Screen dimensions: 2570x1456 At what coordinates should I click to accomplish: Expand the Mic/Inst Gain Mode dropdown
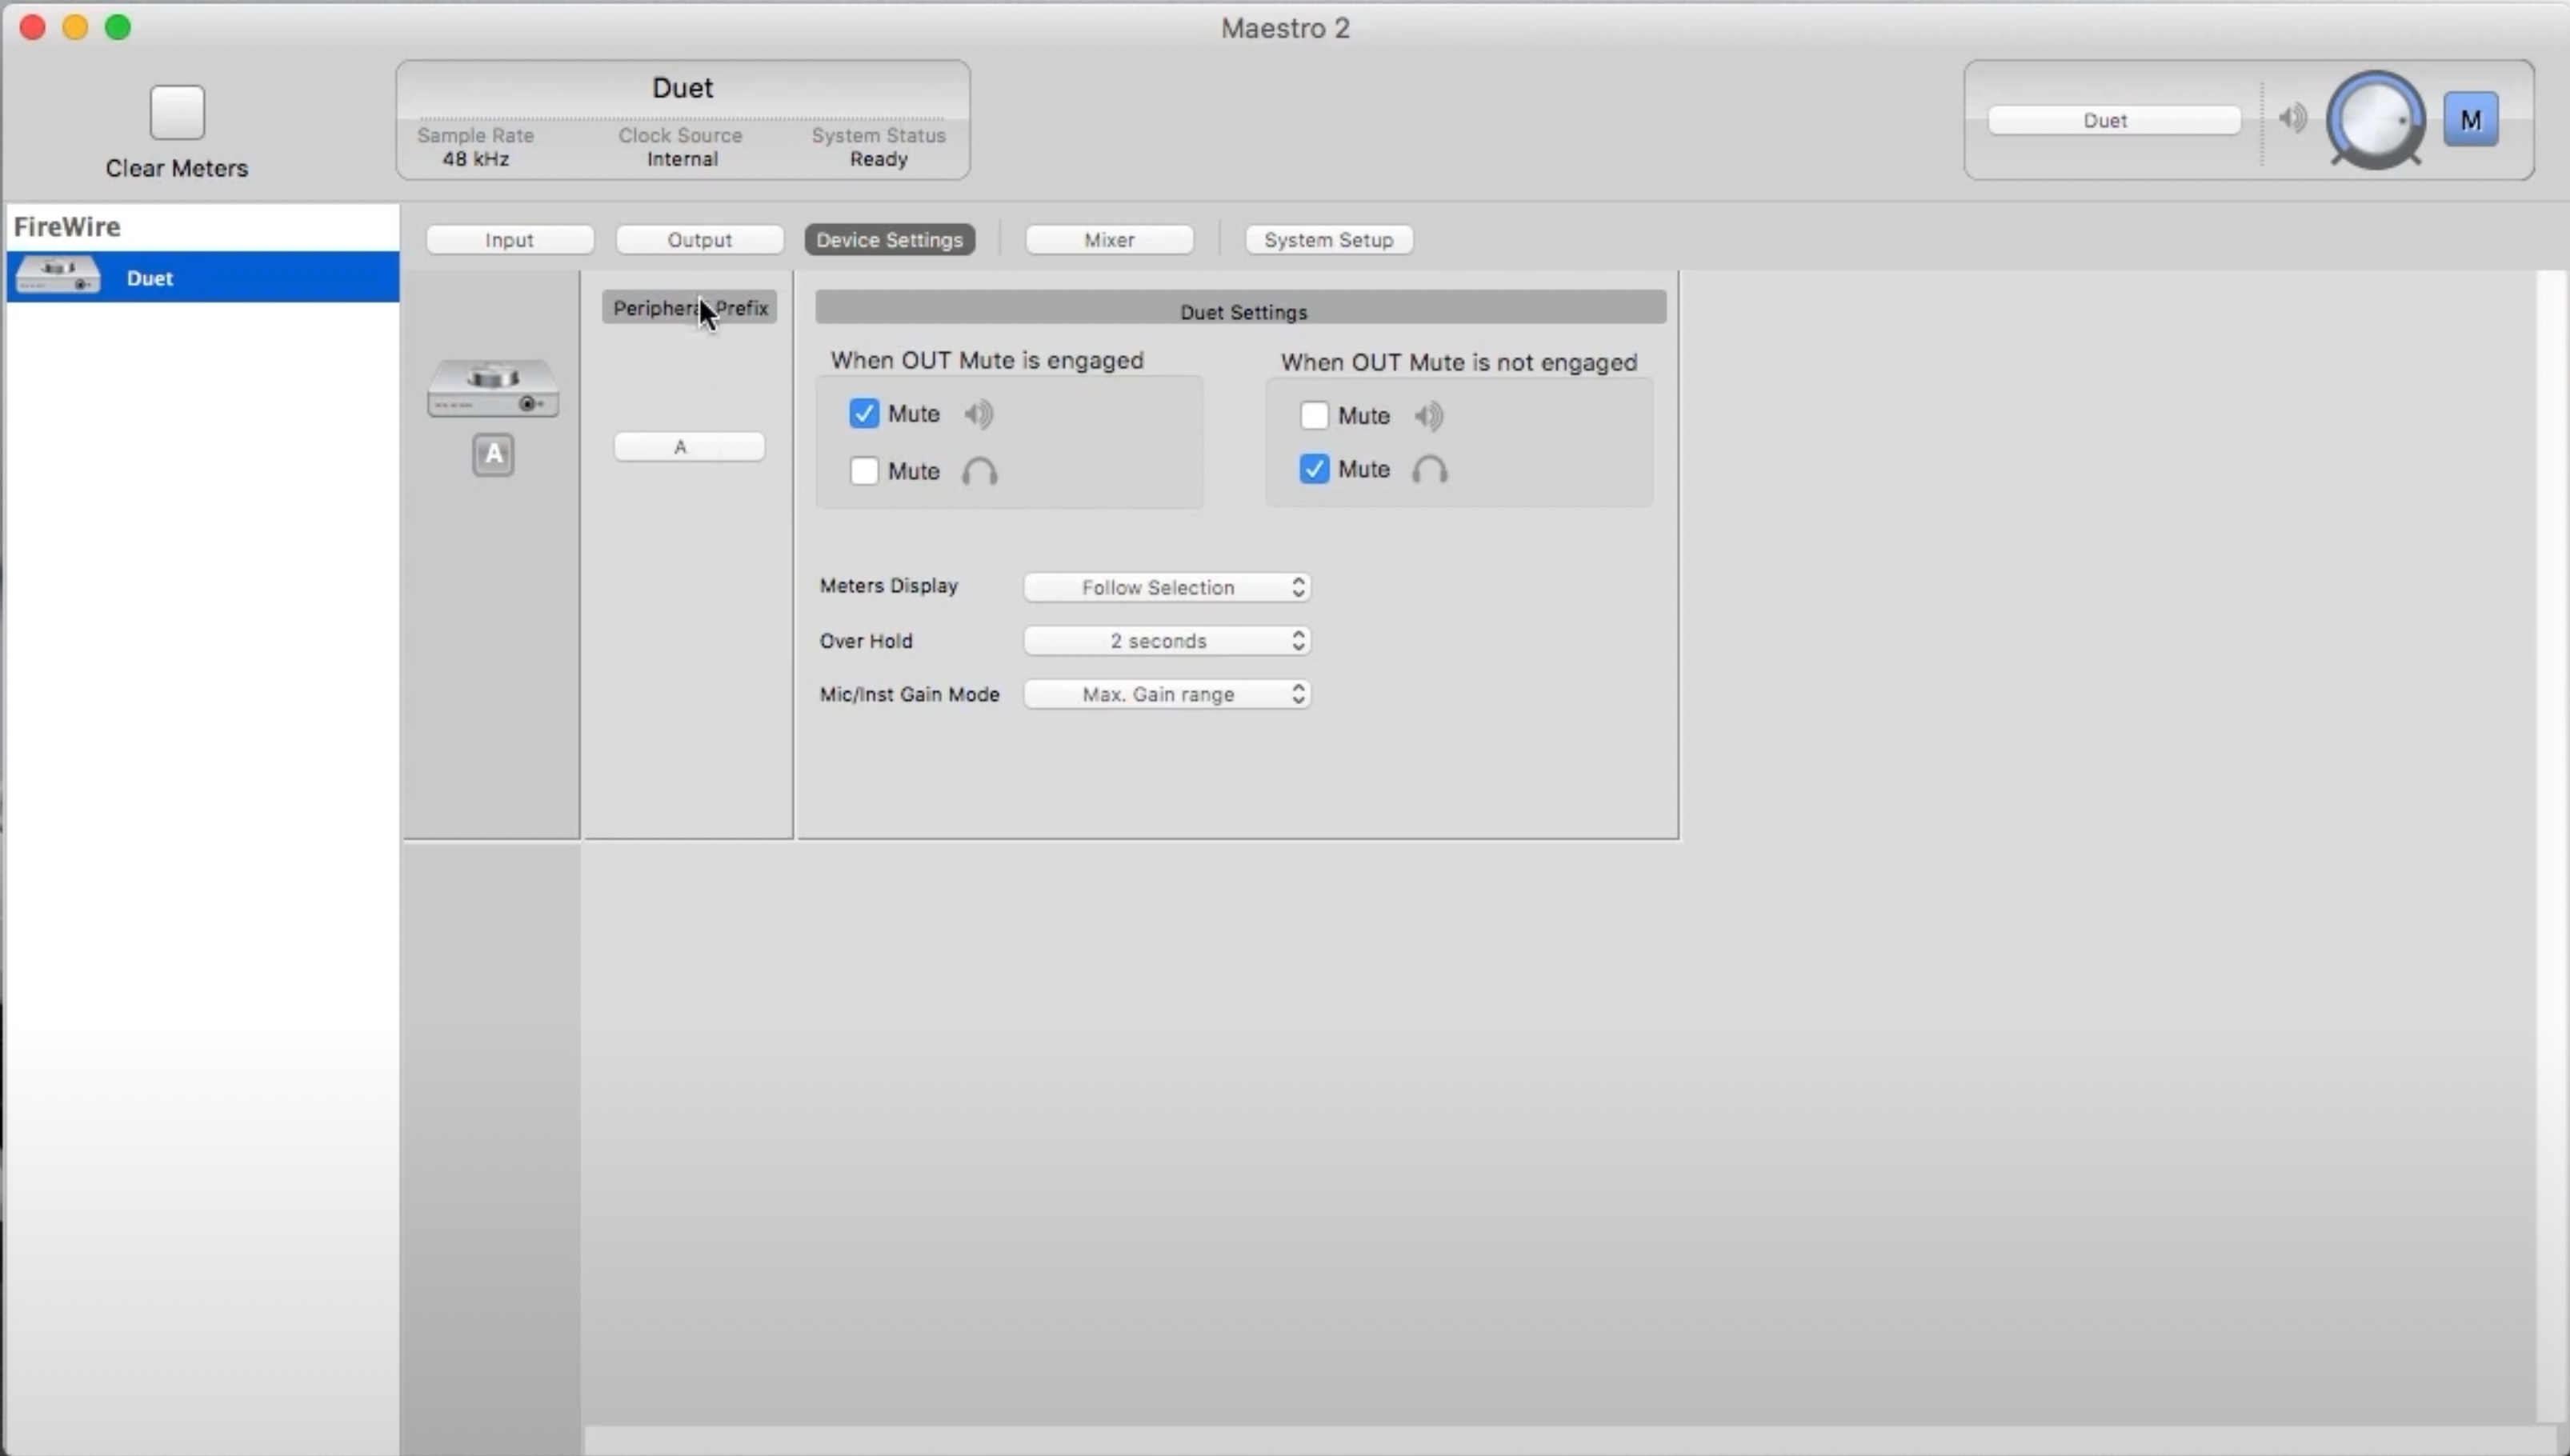(x=1166, y=694)
